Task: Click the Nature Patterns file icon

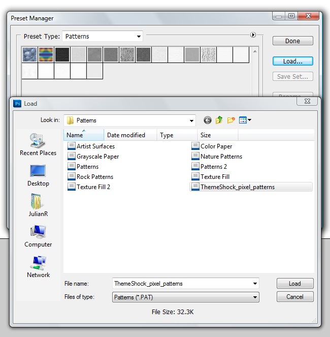Action: pyautogui.click(x=195, y=156)
